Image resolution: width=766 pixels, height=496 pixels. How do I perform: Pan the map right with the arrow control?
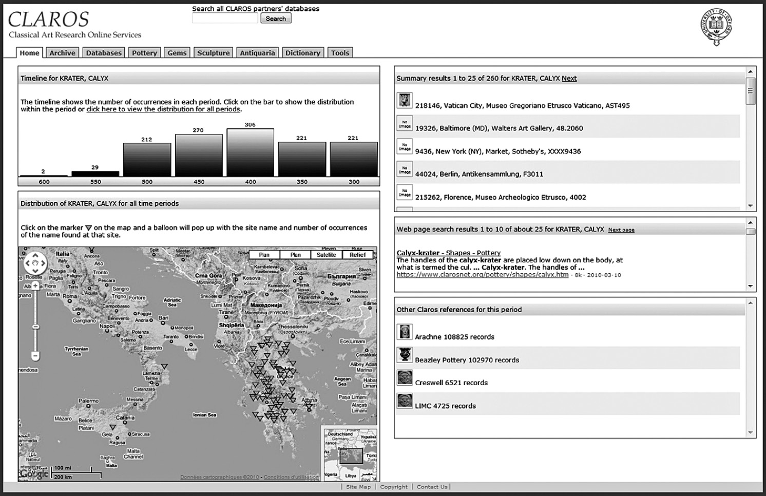coord(43,263)
